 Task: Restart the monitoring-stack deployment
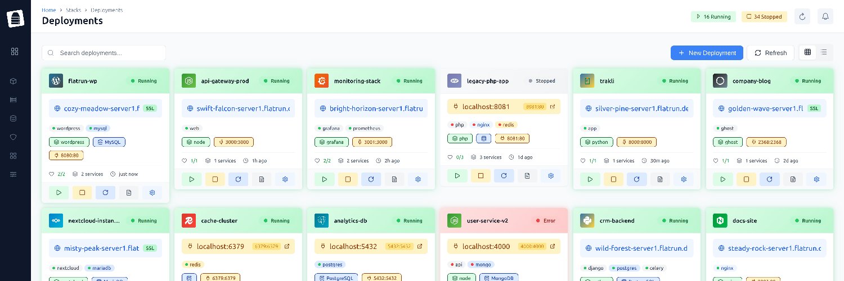click(x=371, y=179)
